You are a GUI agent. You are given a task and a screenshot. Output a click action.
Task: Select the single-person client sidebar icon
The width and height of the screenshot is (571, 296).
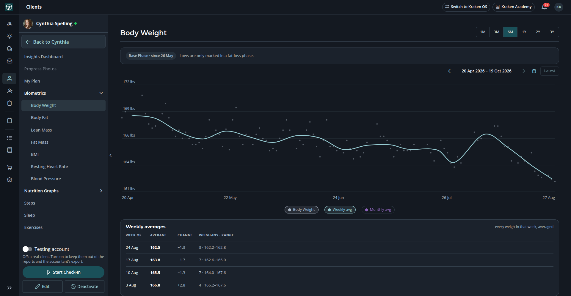[x=10, y=78]
